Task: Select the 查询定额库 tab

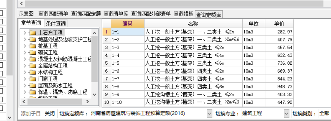Action: coord(209,15)
